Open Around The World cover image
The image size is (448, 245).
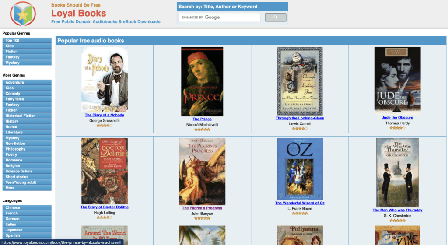[105, 235]
